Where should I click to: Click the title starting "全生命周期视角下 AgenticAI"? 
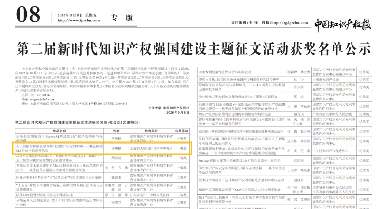pyautogui.click(x=59, y=138)
